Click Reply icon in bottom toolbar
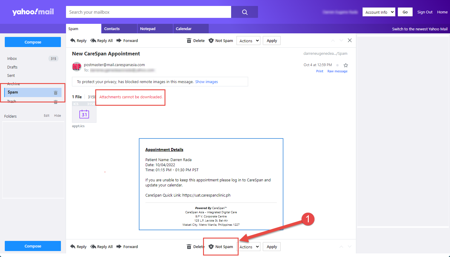This screenshot has height=257, width=450. (73, 247)
